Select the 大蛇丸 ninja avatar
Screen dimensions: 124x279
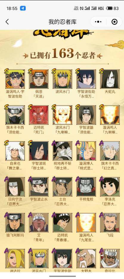[x=110, y=79]
